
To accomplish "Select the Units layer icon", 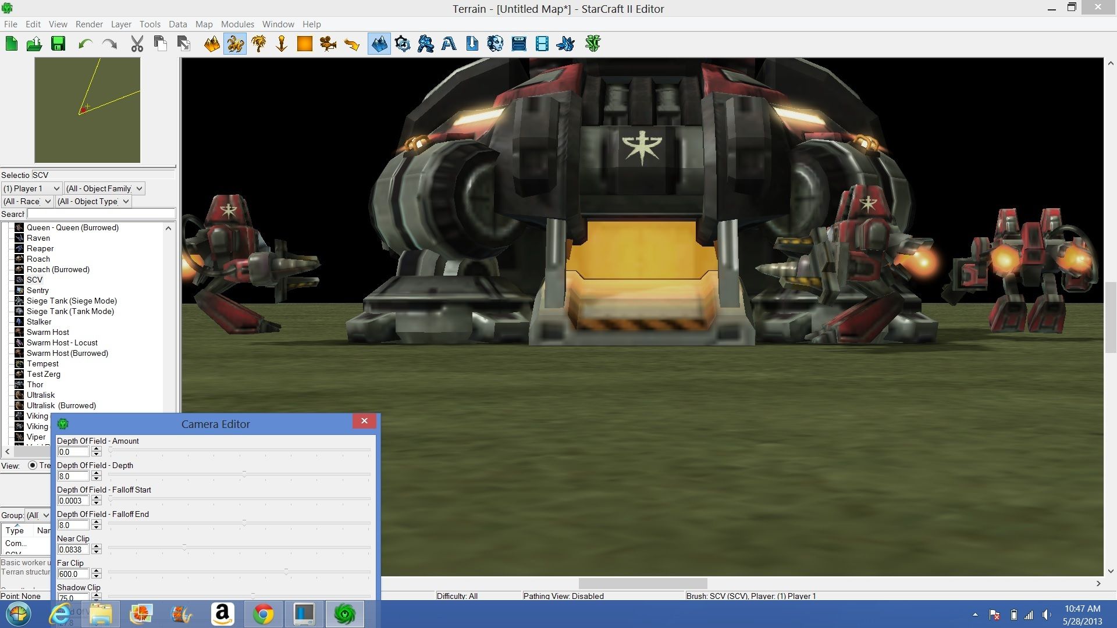I will point(235,44).
